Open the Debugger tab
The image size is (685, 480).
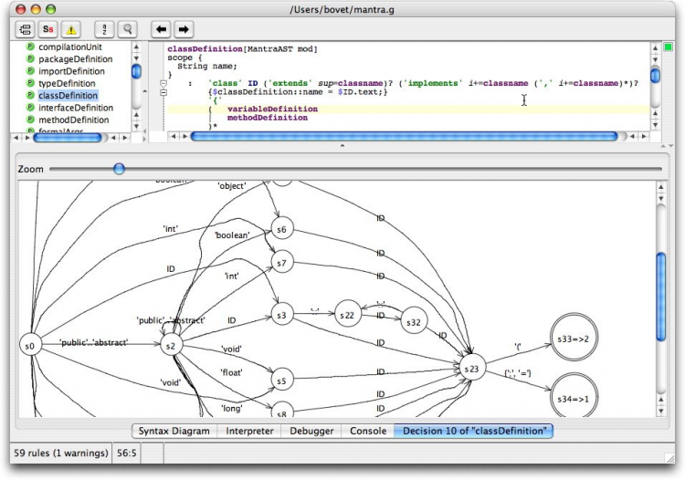click(x=311, y=431)
